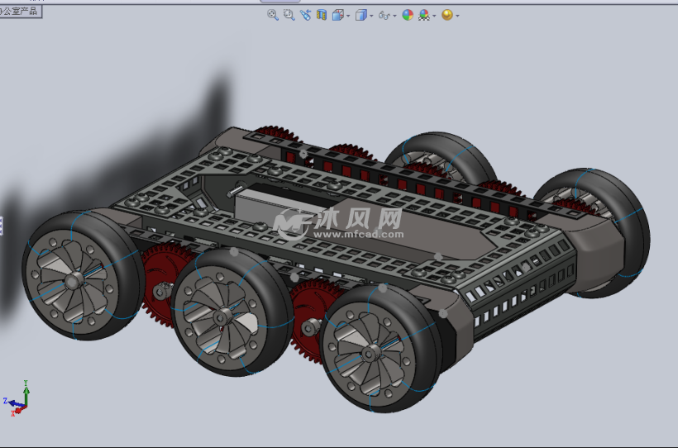Screen dimensions: 678x448
Task: Toggle the Section View tool
Action: 322,15
